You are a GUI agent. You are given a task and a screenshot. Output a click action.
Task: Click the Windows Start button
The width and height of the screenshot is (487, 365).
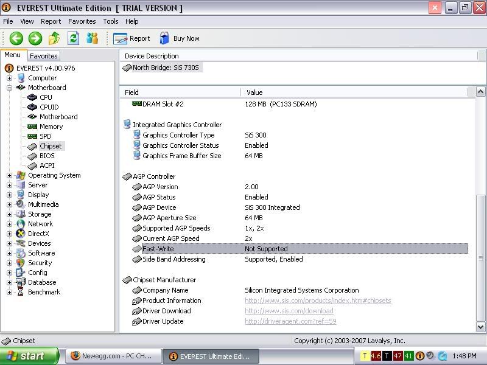pyautogui.click(x=29, y=356)
